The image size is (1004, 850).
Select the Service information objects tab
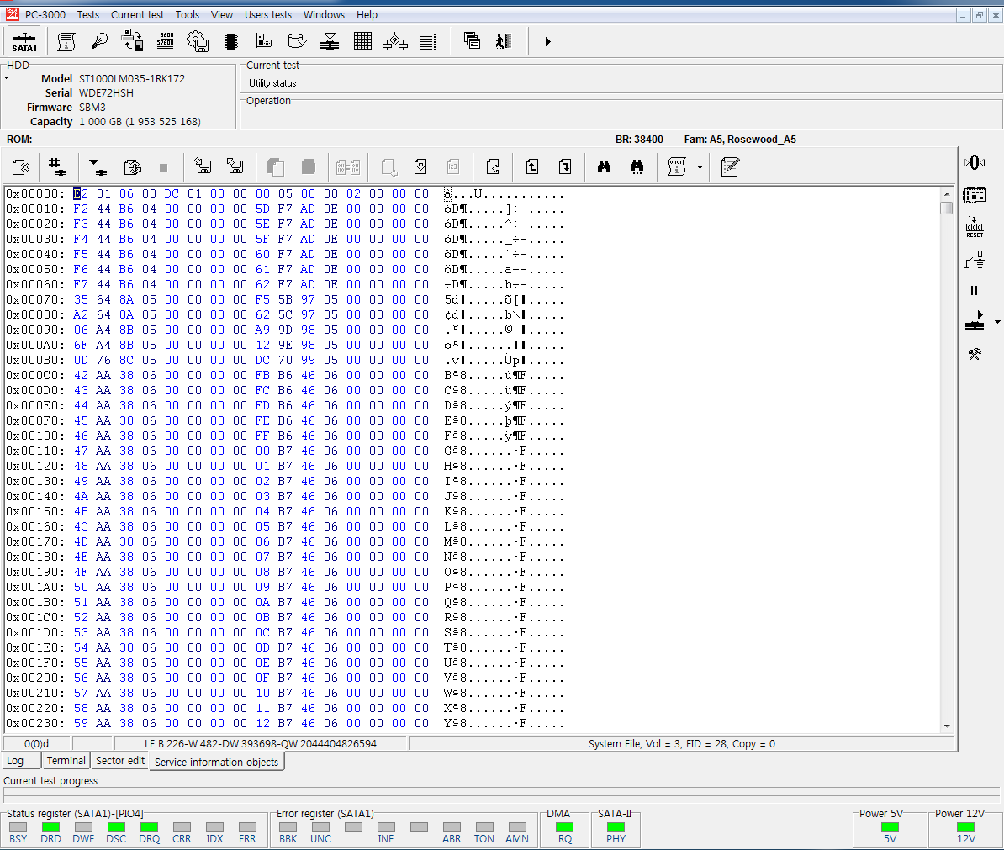coord(216,762)
